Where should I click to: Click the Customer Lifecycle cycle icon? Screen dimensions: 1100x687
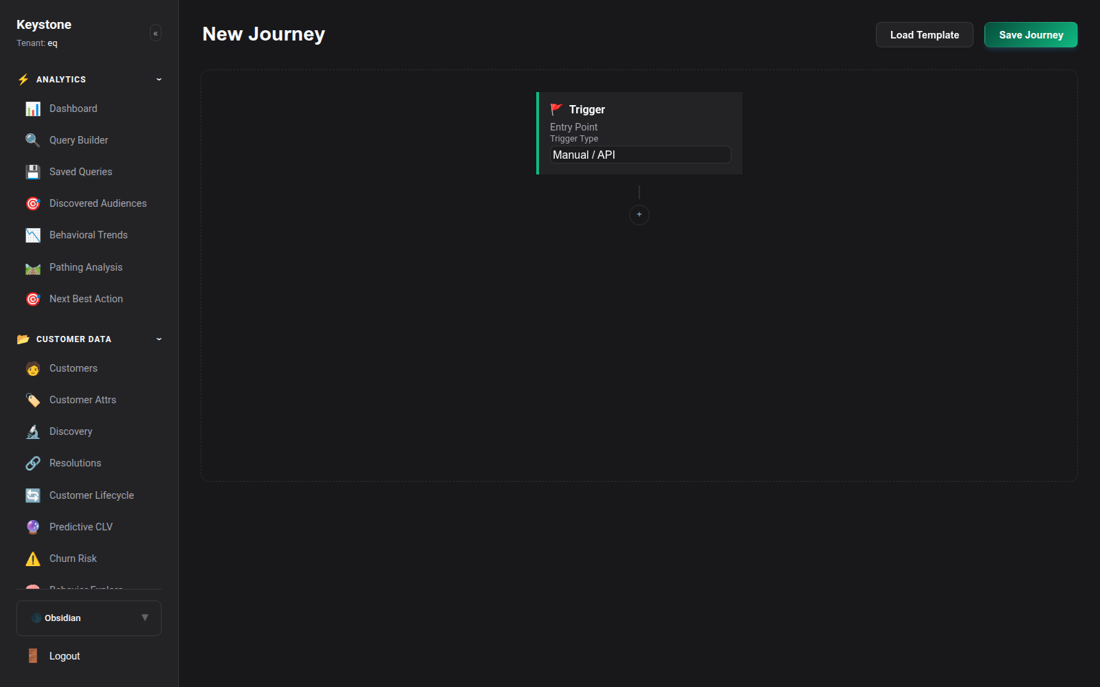[33, 495]
